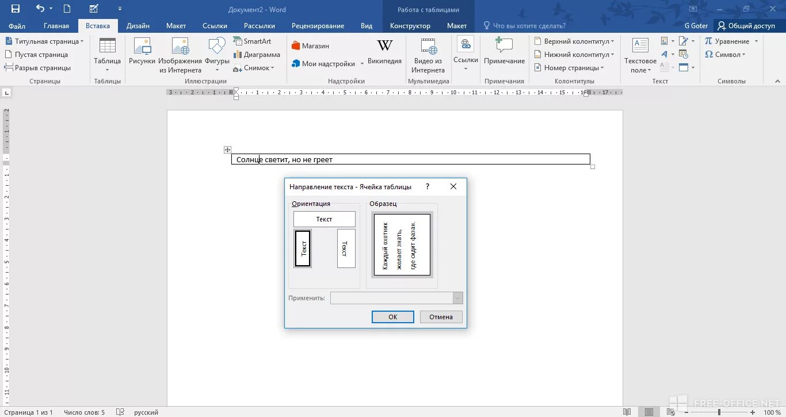786x417 pixels.
Task: Toggle Print Layout view in status bar
Action: 649,412
